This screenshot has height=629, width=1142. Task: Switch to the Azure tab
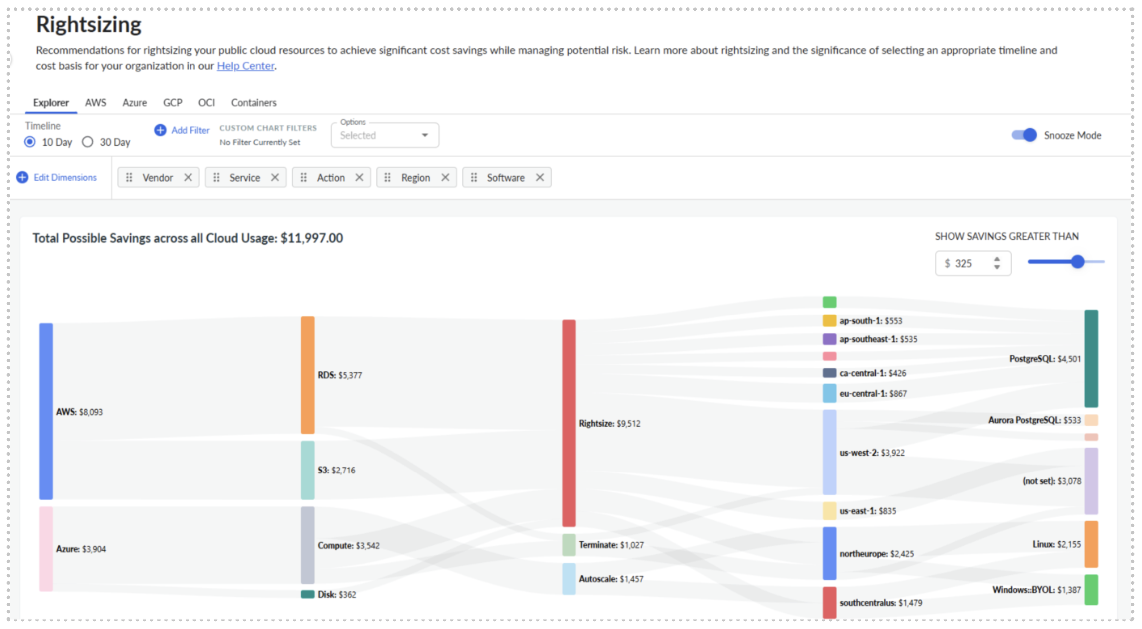pyautogui.click(x=134, y=103)
